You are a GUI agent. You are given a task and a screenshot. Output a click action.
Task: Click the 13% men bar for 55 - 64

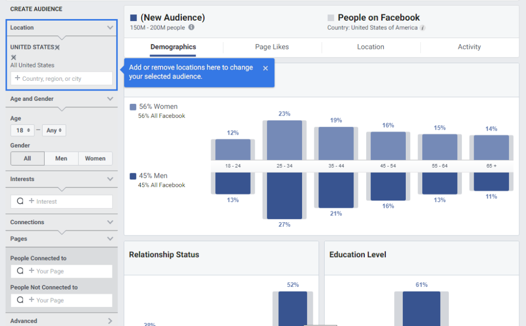click(440, 184)
